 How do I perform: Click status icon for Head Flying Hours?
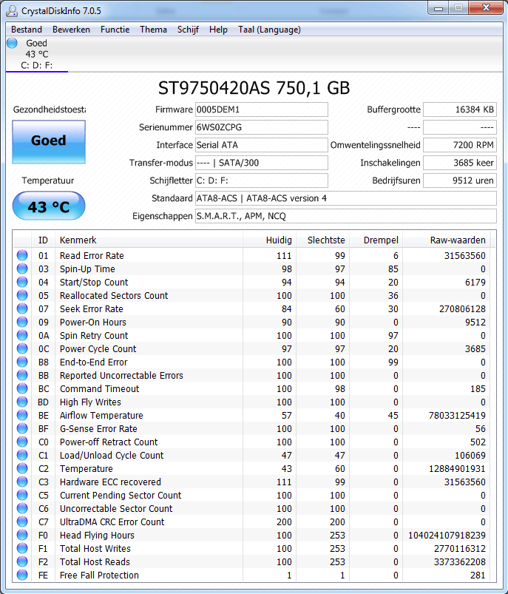tap(22, 535)
